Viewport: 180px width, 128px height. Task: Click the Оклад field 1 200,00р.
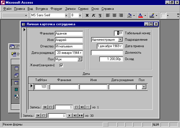click(x=111, y=59)
